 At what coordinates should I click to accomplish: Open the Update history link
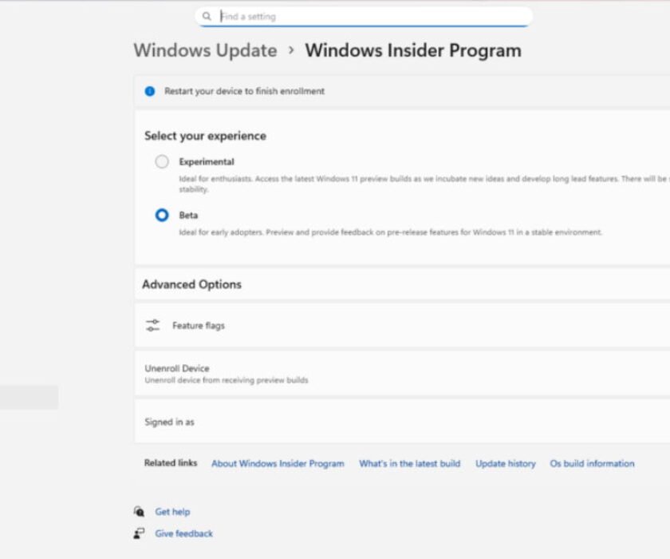(x=506, y=464)
